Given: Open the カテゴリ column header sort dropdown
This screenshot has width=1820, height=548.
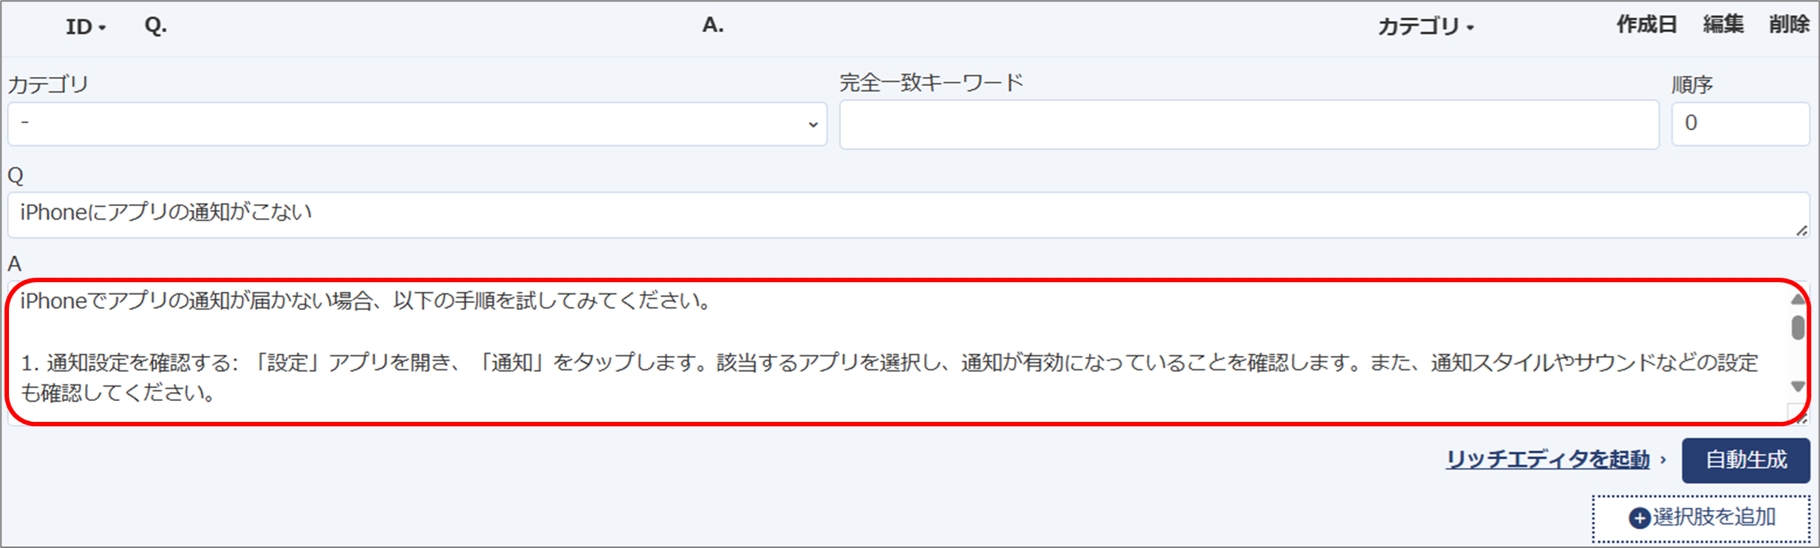Looking at the screenshot, I should coord(1425,27).
